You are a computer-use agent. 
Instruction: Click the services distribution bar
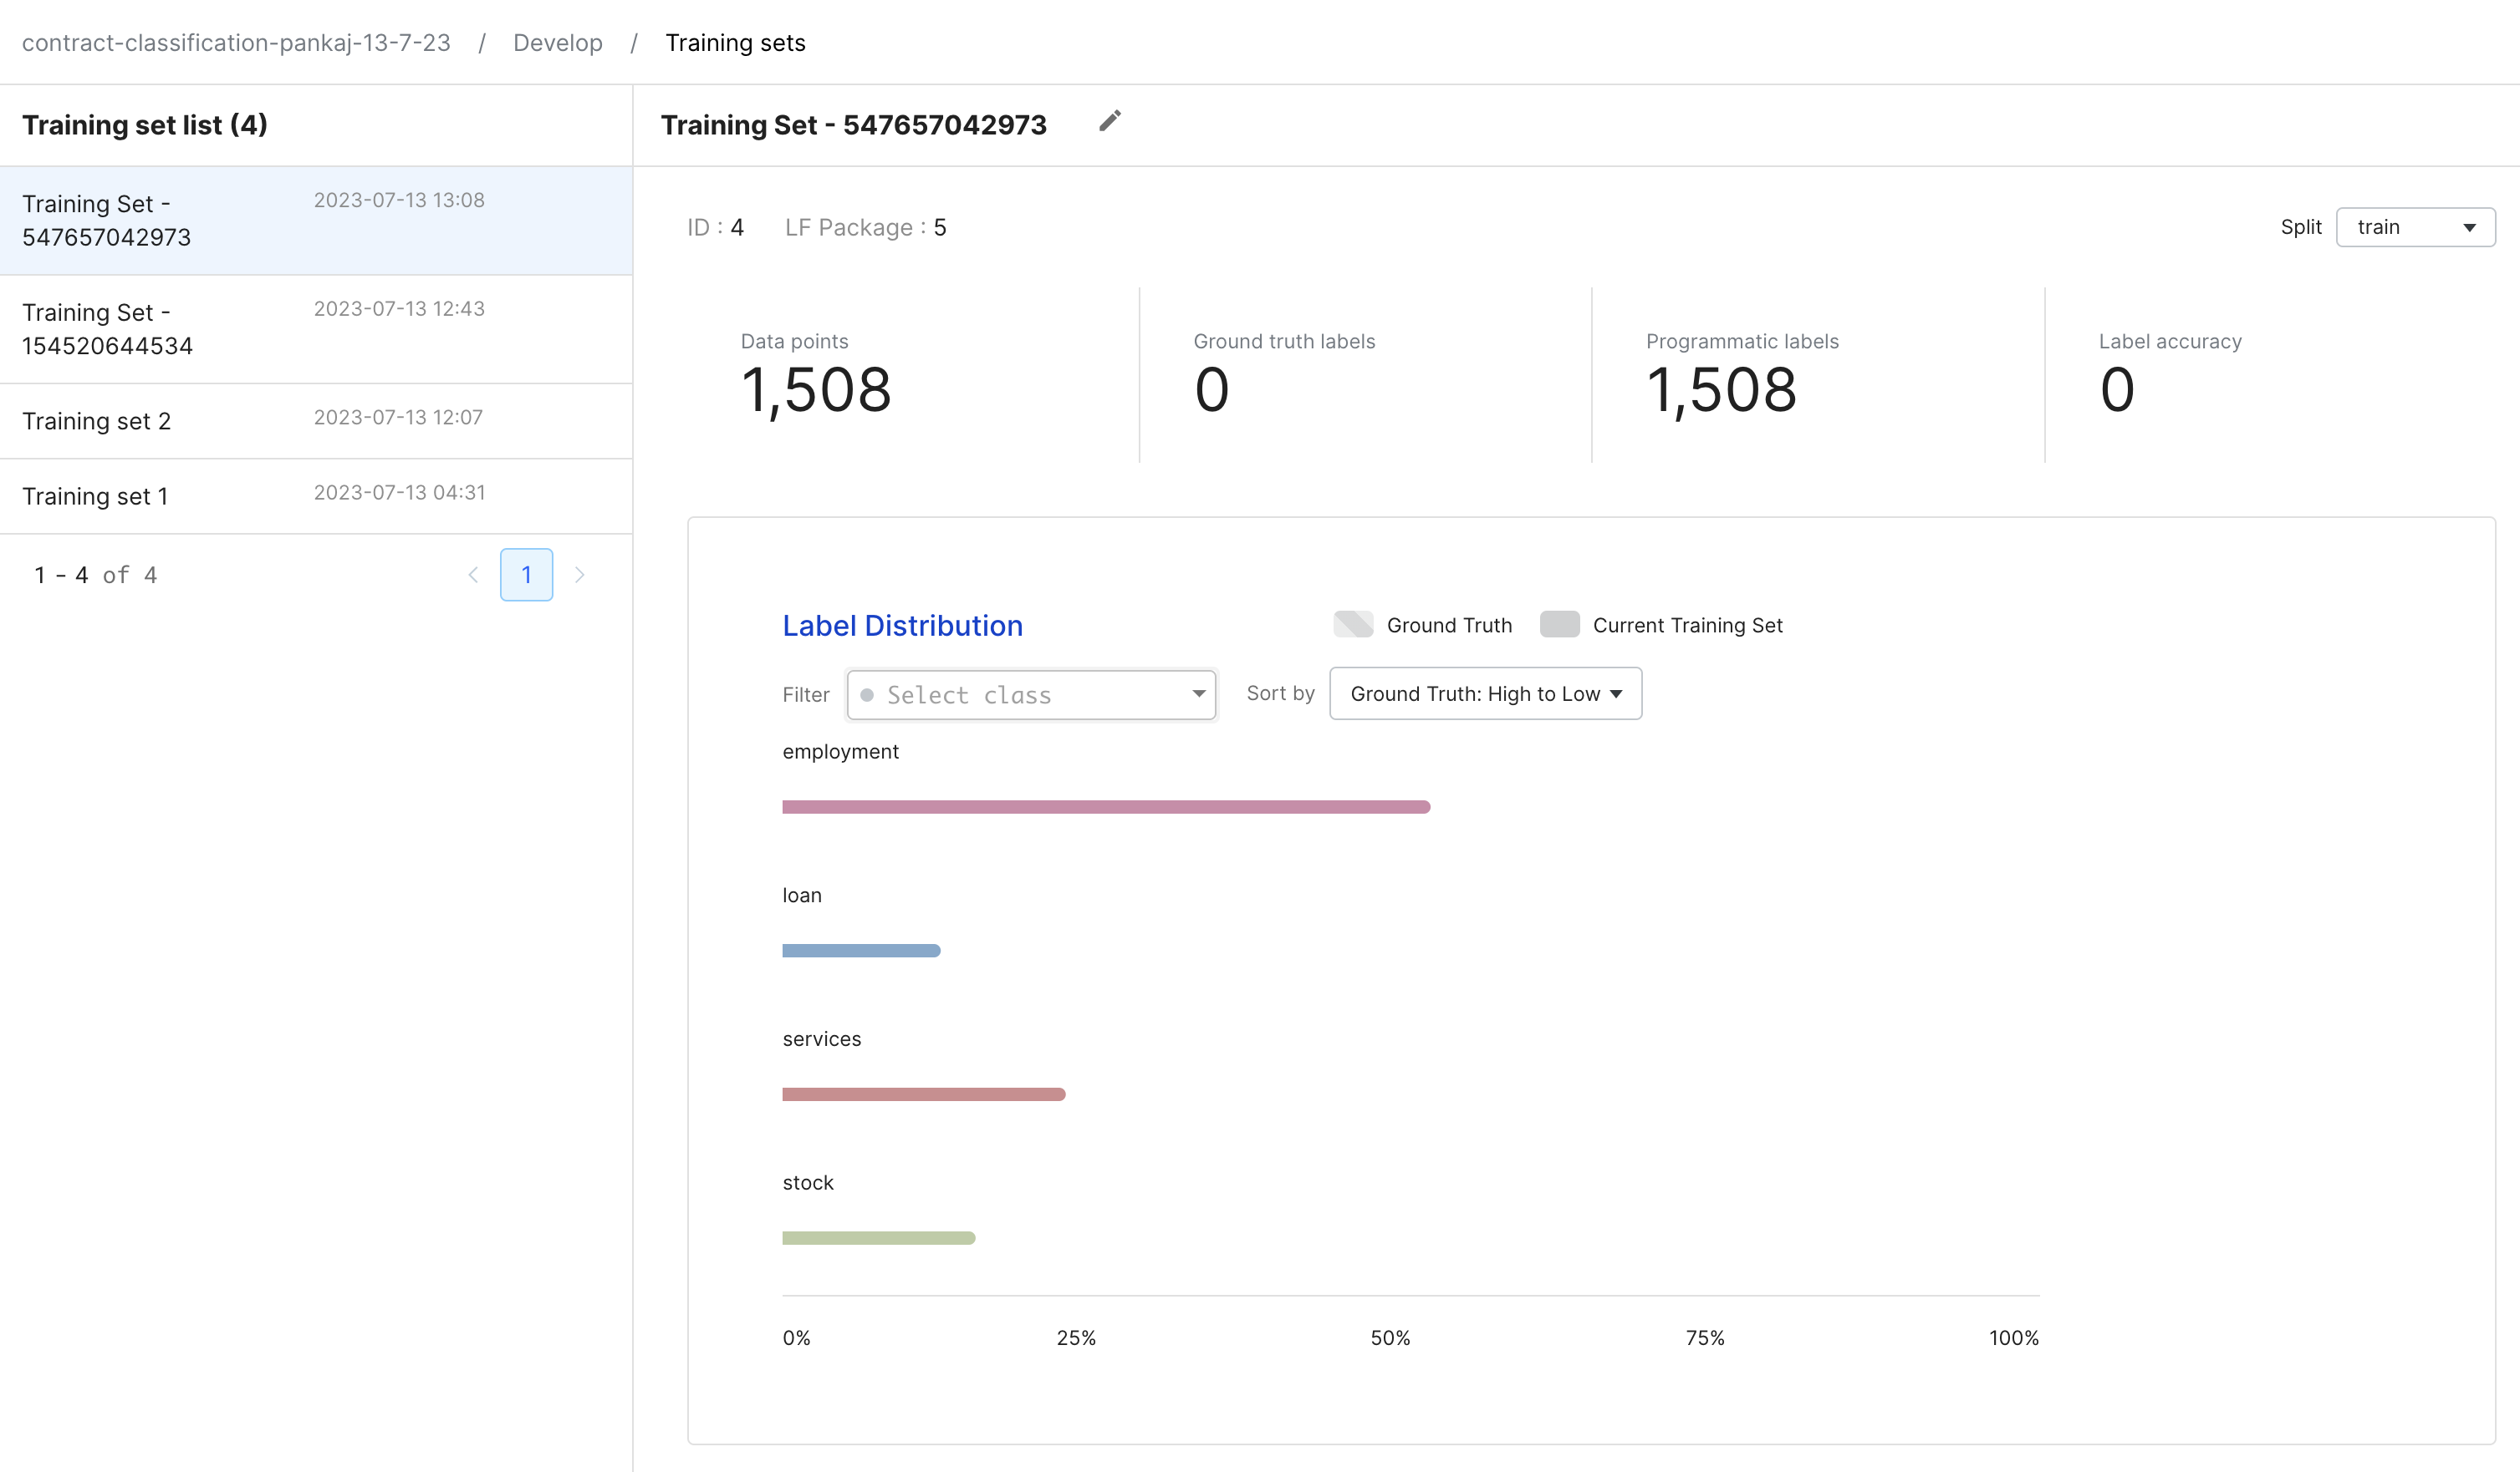point(924,1094)
